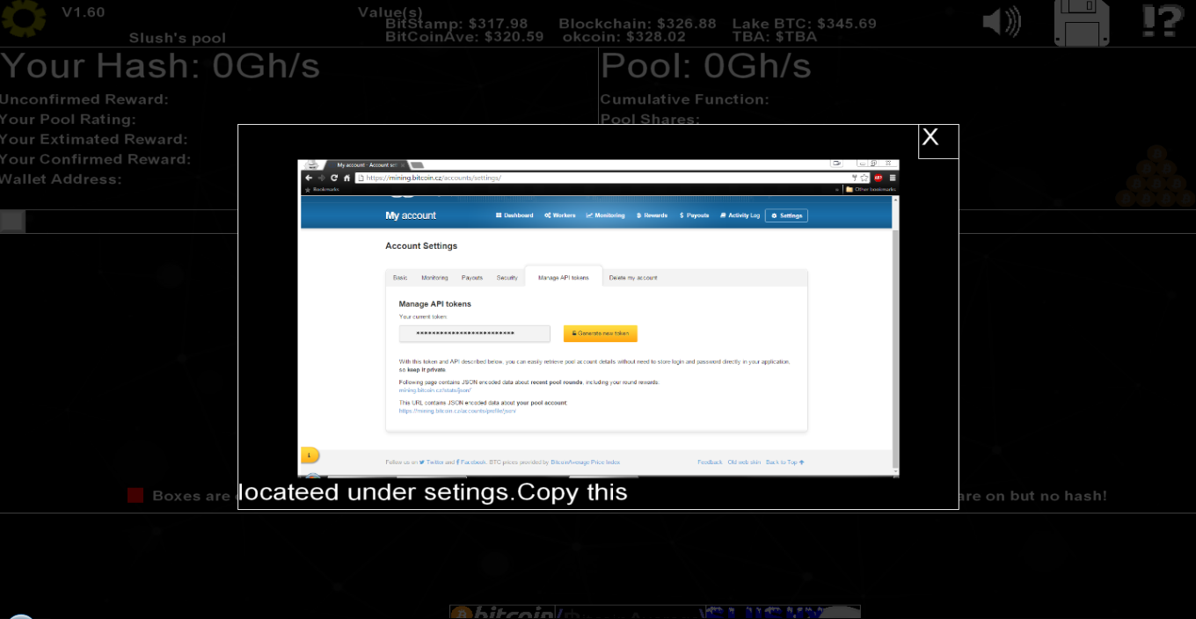Screen dimensions: 1196x619
Task: Click the browser reload icon in screenshot
Action: (334, 178)
